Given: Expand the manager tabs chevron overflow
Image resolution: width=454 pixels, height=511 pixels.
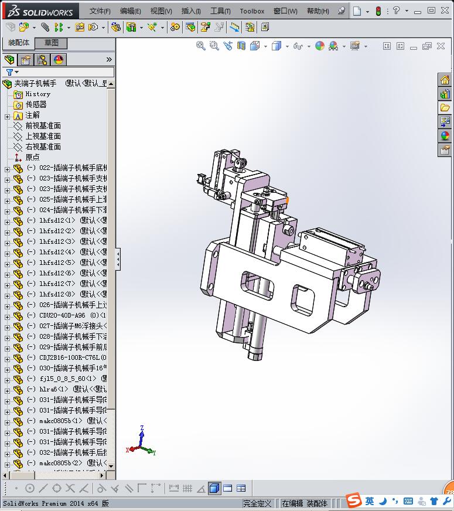Looking at the screenshot, I should click(x=109, y=59).
